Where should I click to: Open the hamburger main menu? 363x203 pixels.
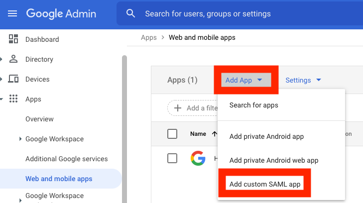12,13
